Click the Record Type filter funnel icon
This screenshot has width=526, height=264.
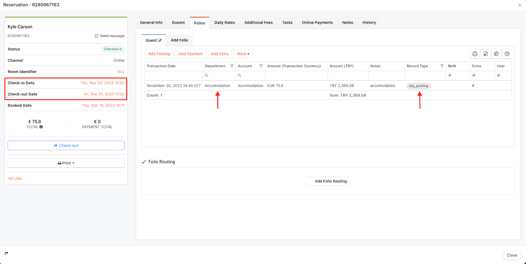point(442,66)
